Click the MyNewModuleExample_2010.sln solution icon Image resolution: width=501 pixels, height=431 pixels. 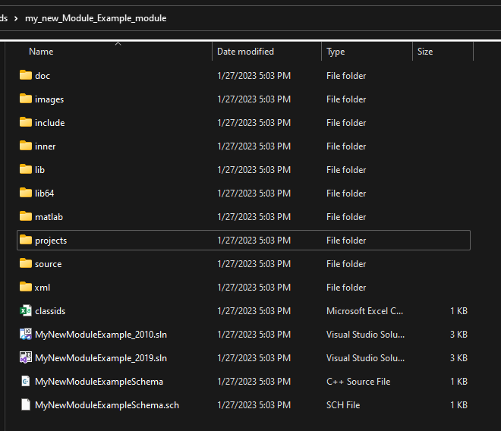(26, 335)
